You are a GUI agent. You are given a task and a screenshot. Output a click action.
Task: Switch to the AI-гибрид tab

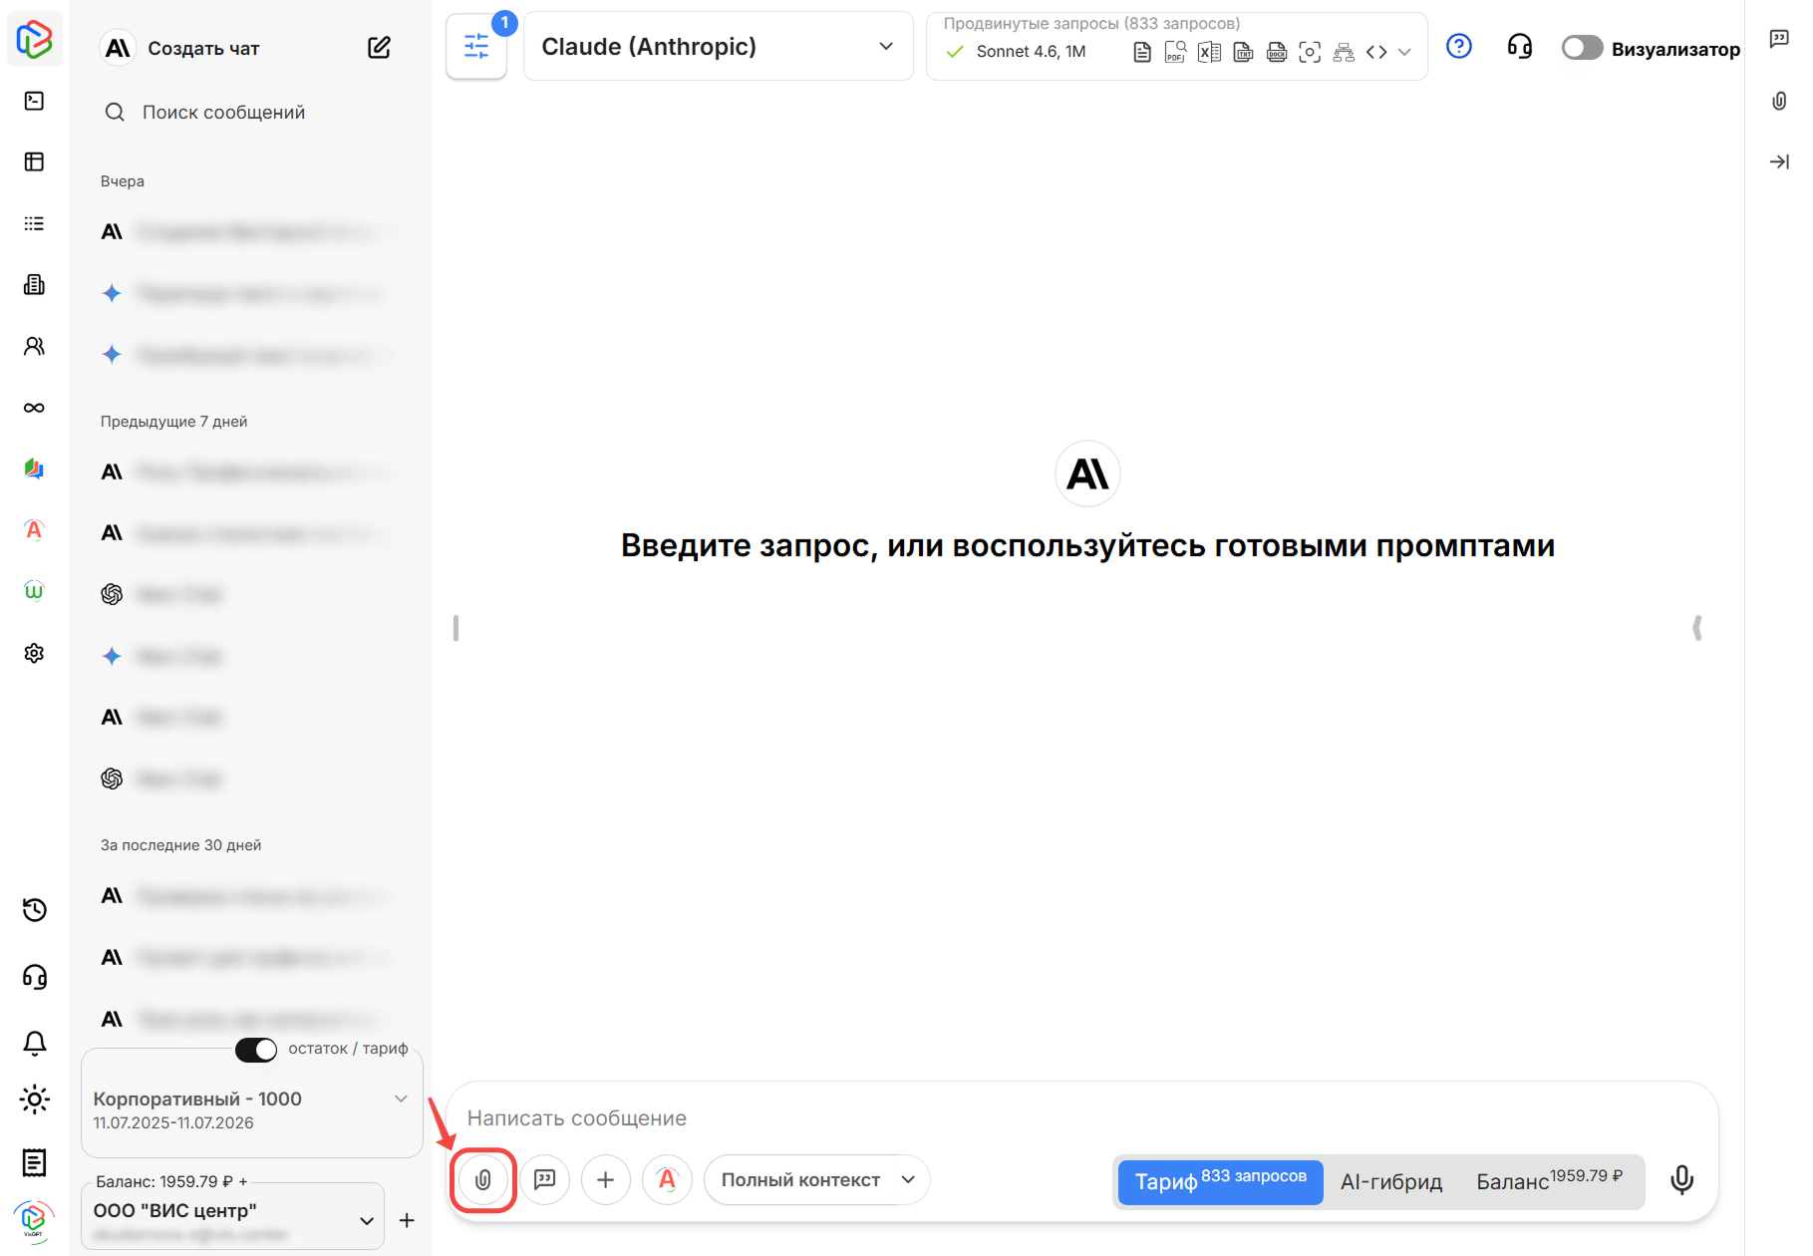coord(1390,1182)
